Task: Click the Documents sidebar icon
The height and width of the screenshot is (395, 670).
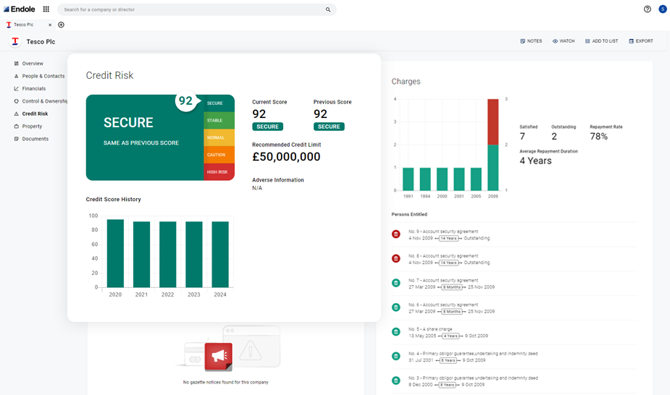Action: 16,139
